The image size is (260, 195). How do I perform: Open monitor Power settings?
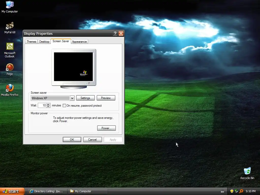click(x=106, y=128)
